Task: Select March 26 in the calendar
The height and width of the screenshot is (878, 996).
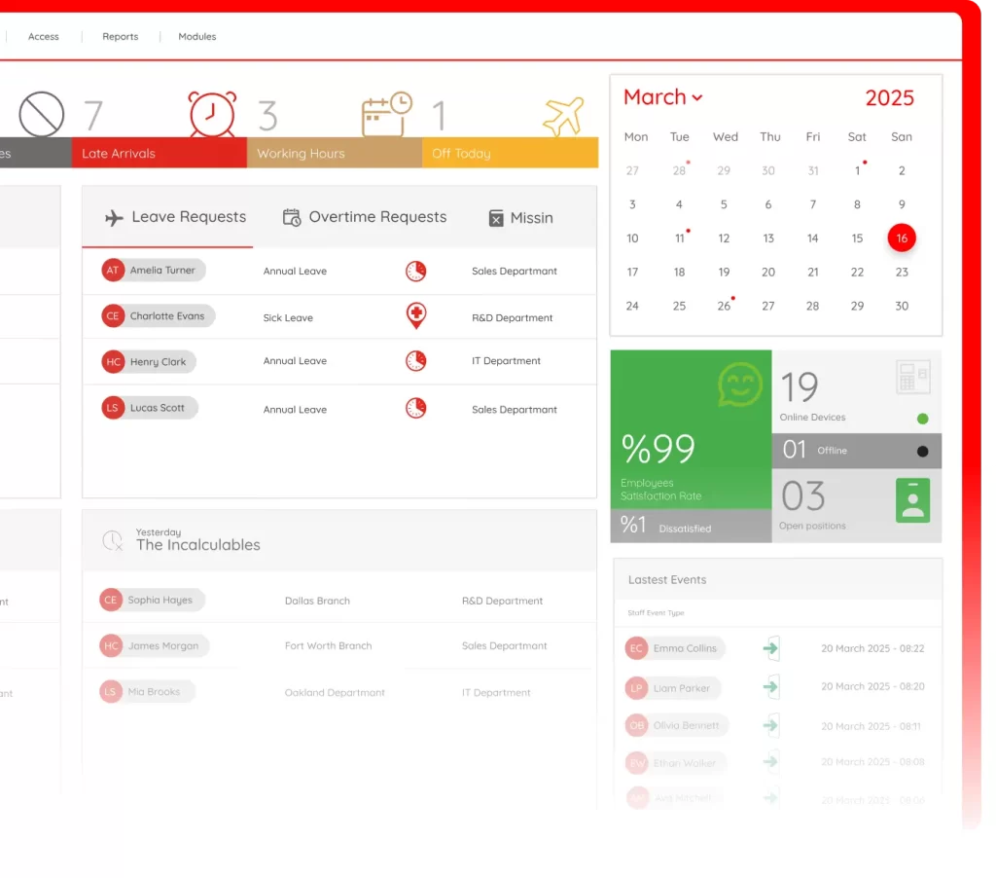Action: point(724,306)
